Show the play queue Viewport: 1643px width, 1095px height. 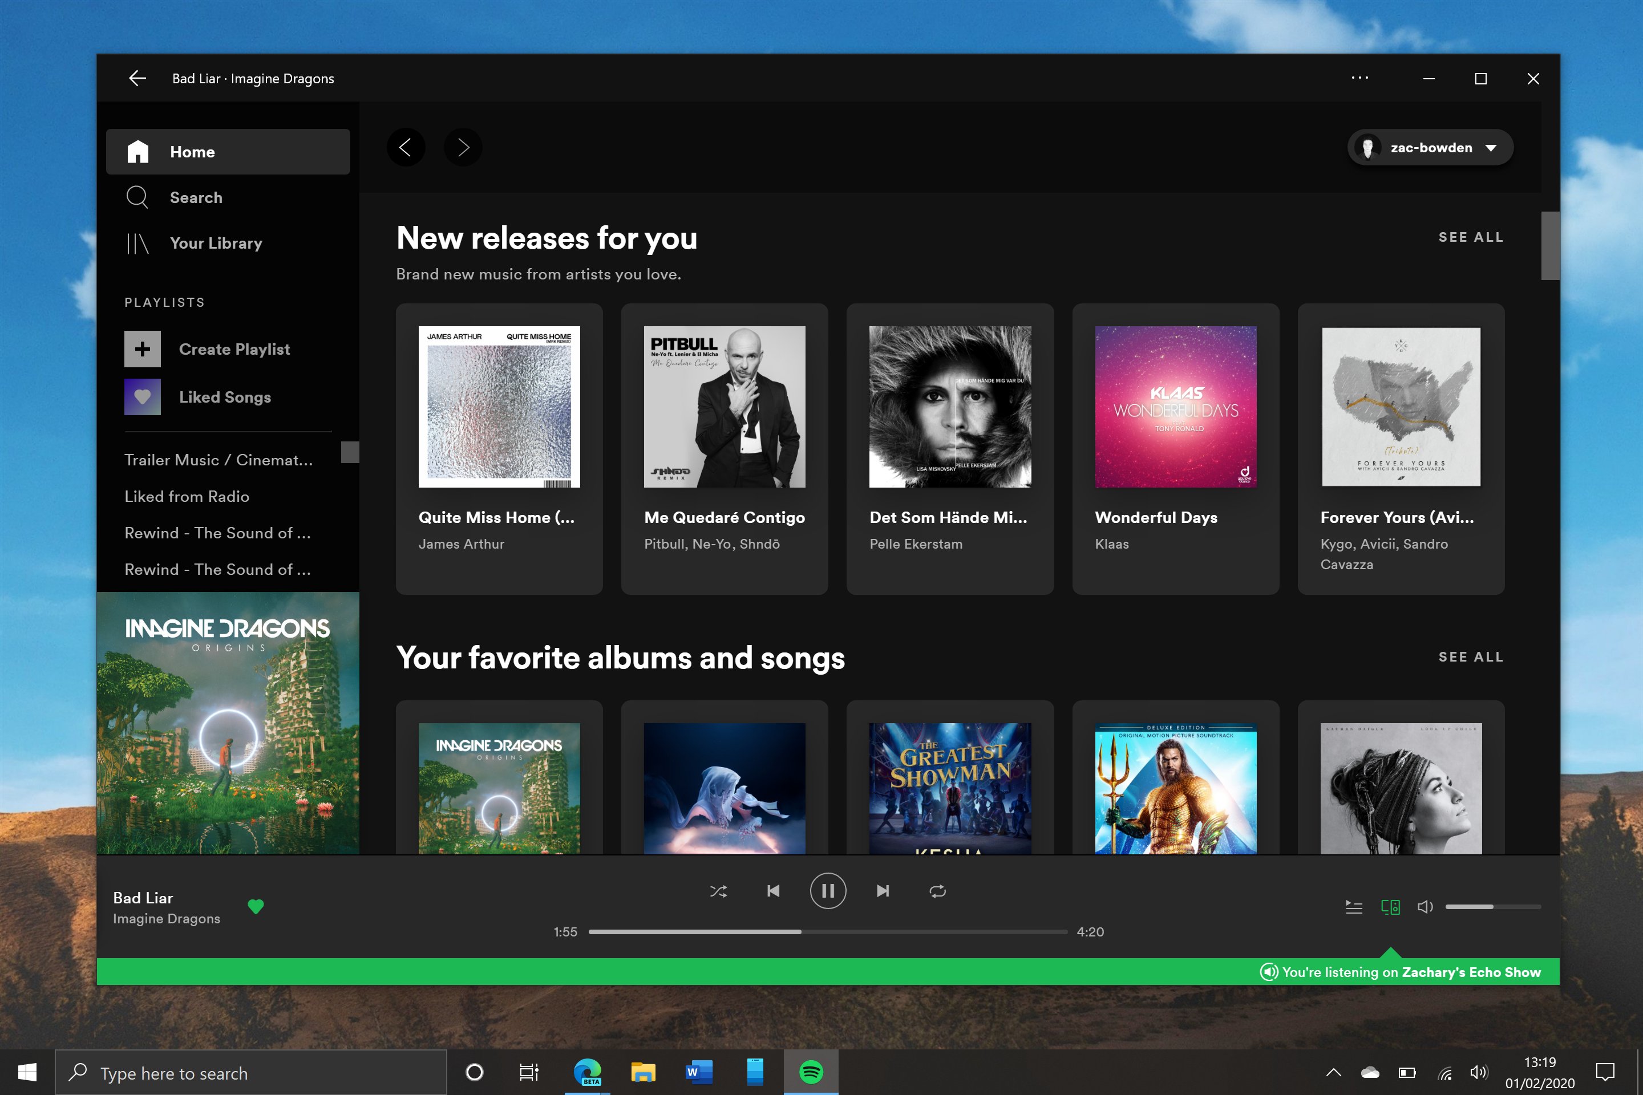[x=1353, y=906]
